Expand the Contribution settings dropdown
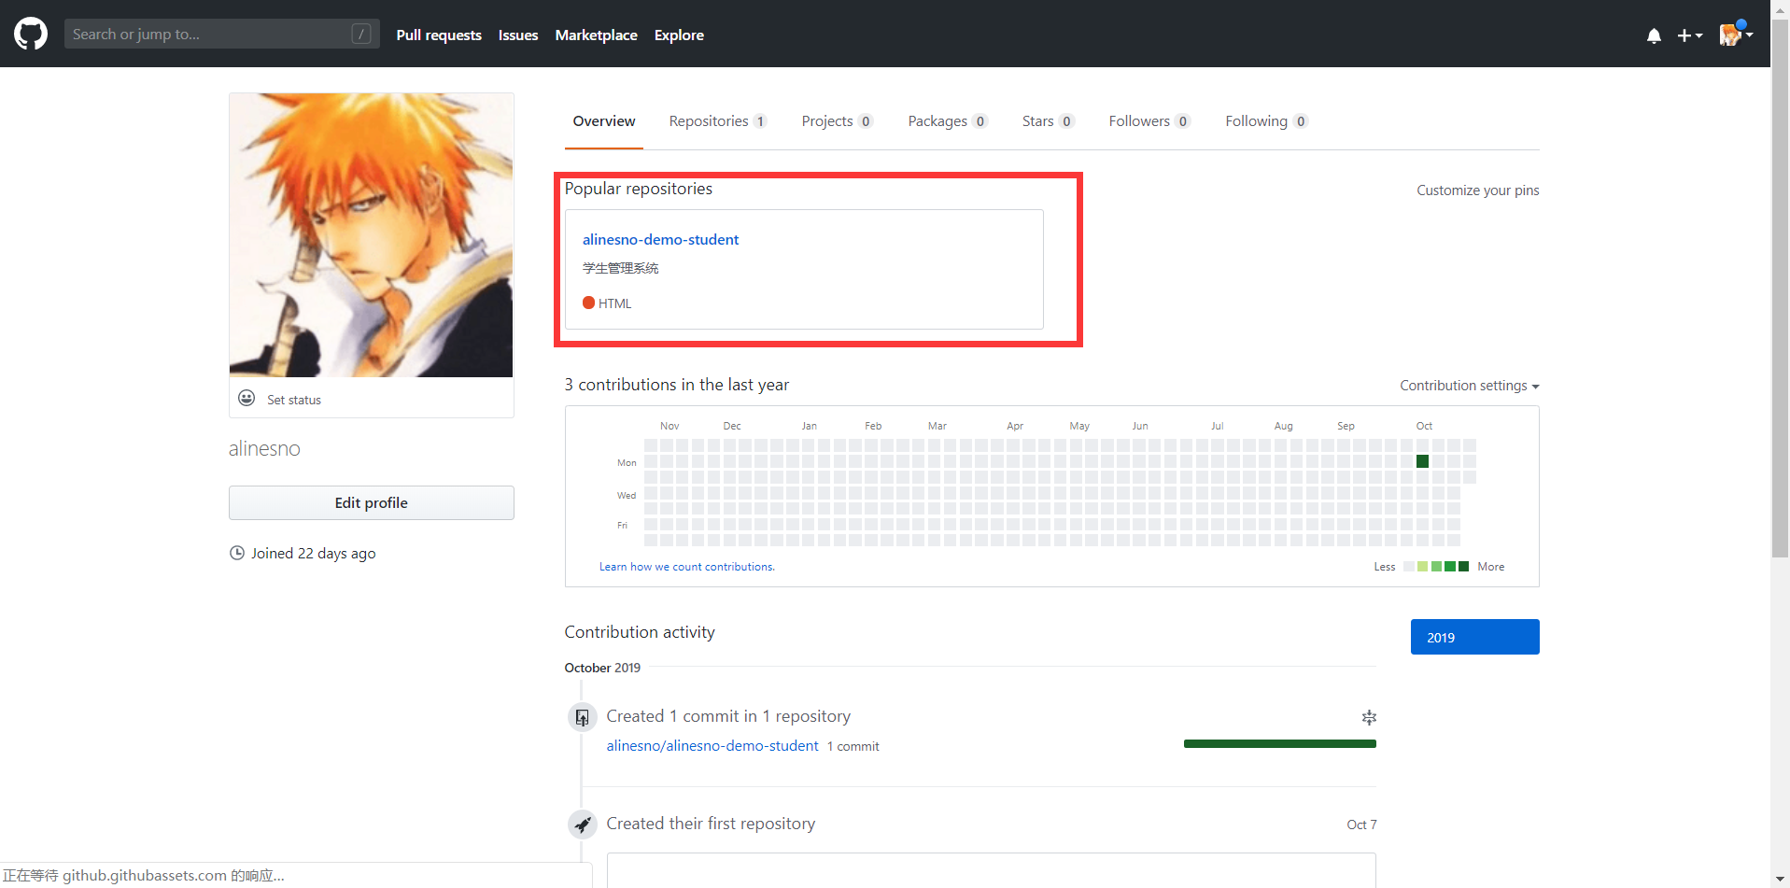 point(1469,386)
